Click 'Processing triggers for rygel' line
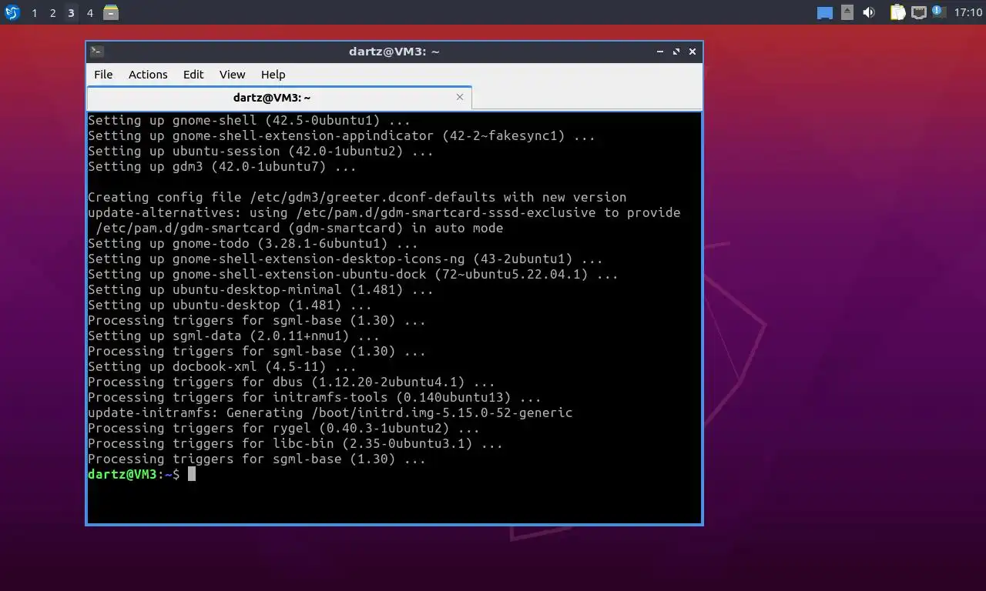Image resolution: width=986 pixels, height=591 pixels. [284, 429]
